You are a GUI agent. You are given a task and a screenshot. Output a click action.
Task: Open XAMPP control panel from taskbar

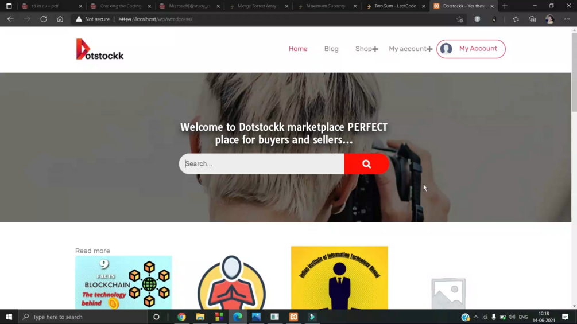click(293, 317)
